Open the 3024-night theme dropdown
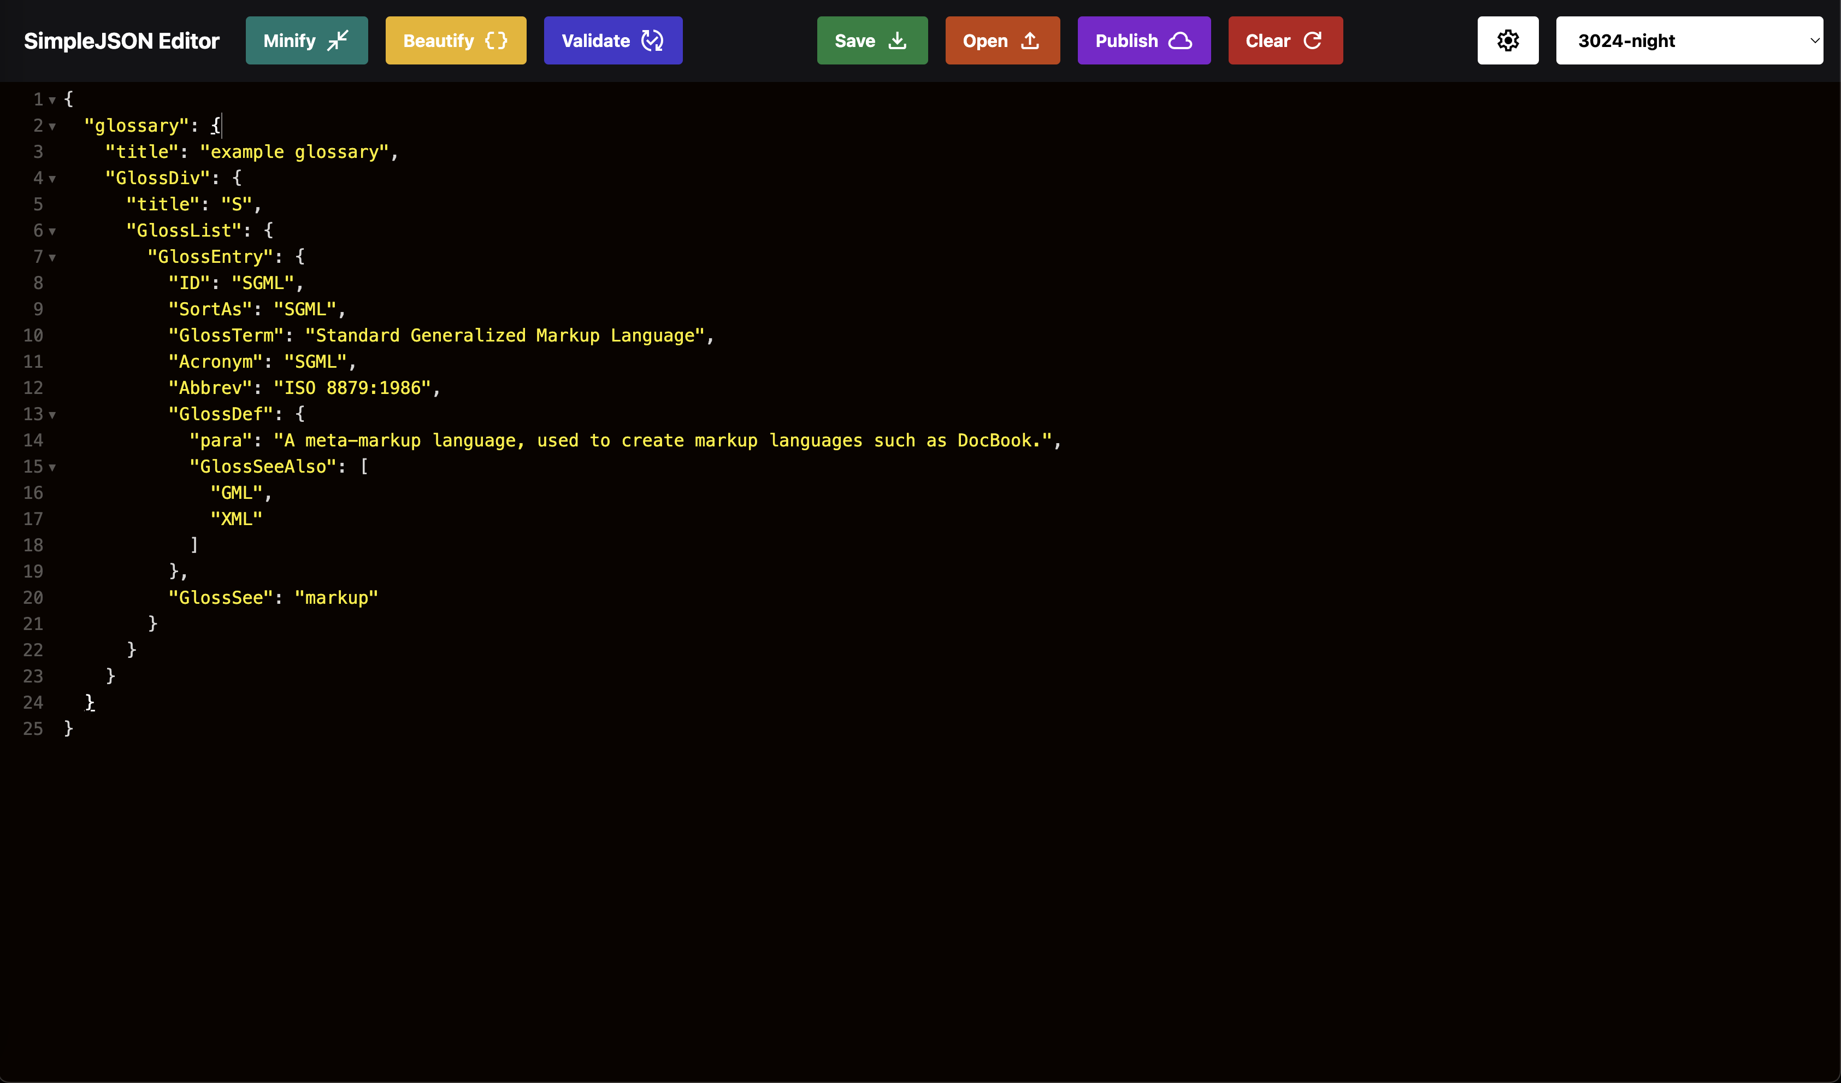This screenshot has width=1841, height=1083. click(x=1689, y=41)
